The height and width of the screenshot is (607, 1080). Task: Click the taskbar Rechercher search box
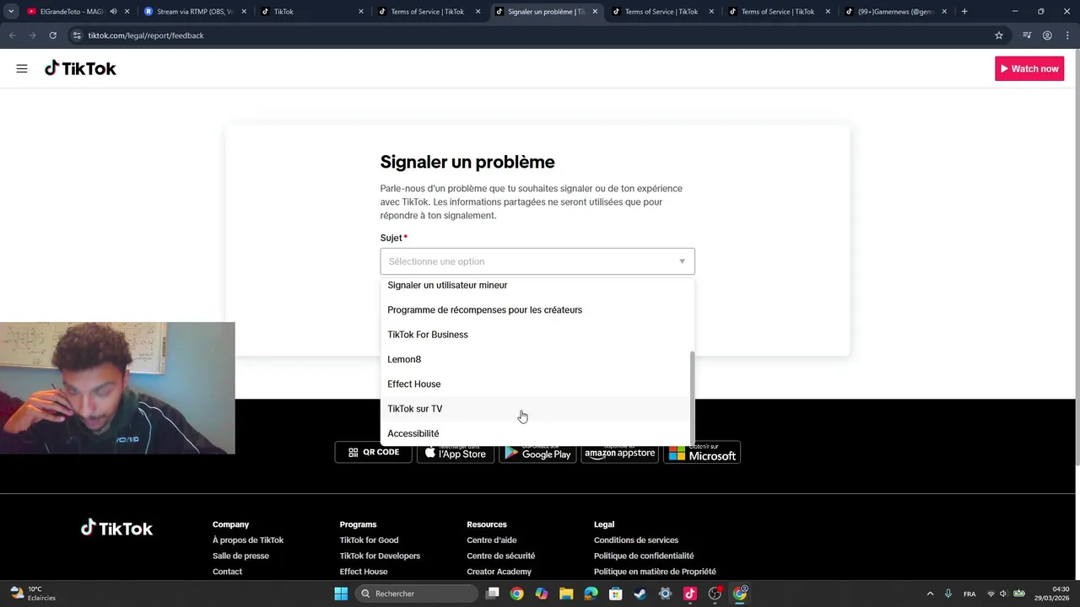(x=415, y=594)
